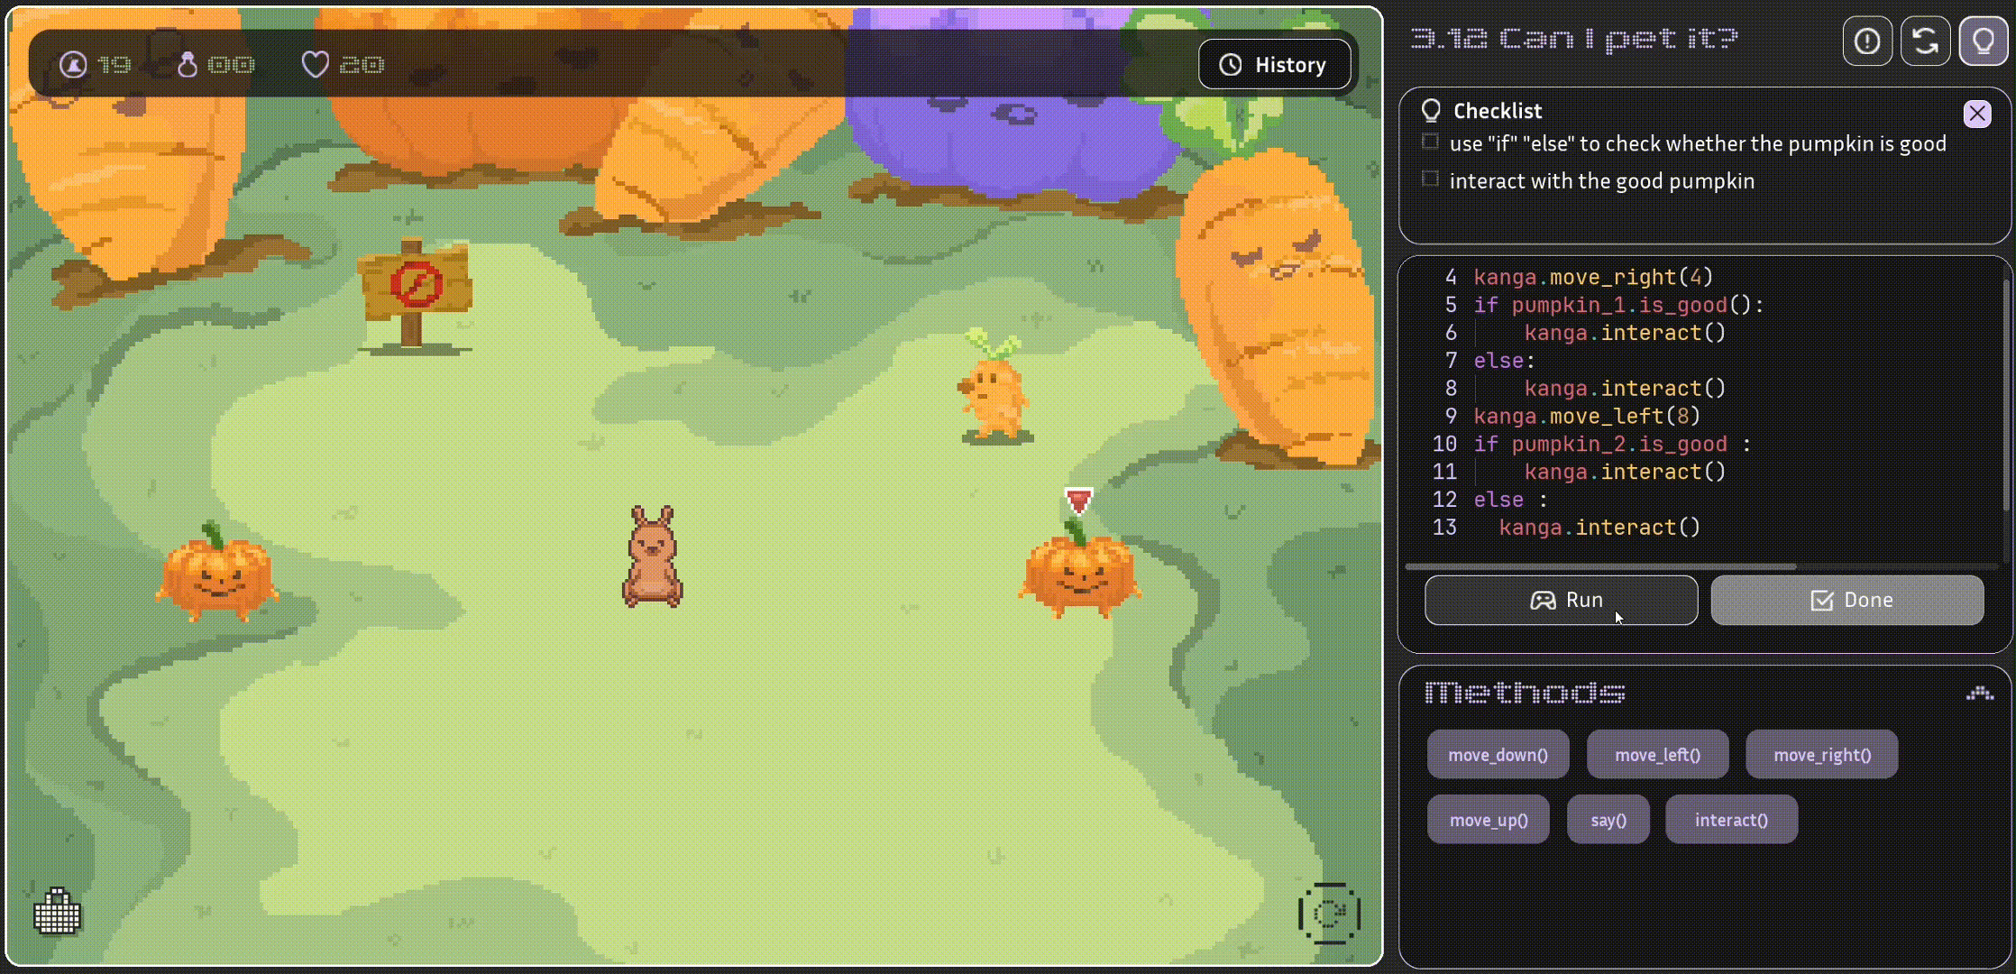Insert the say() method
The width and height of the screenshot is (2016, 974).
(x=1608, y=820)
